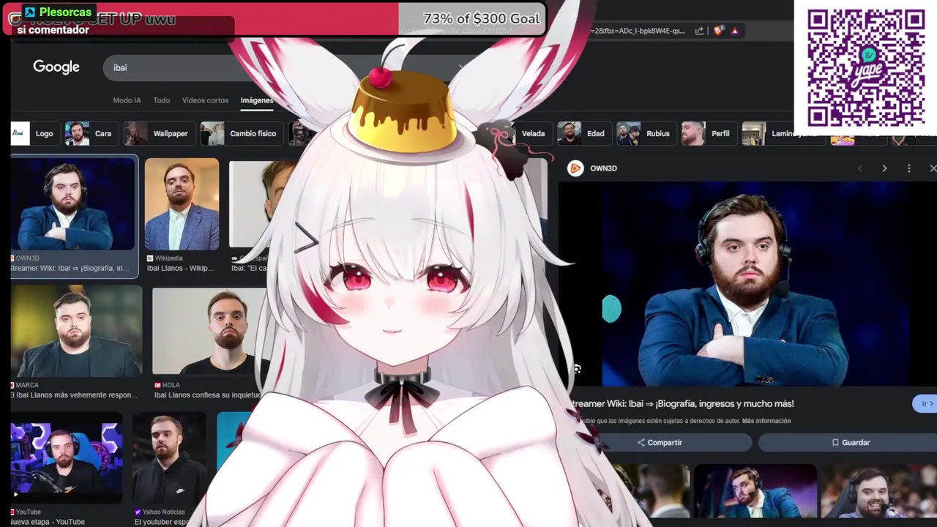Open the Modo IA tab

[127, 100]
